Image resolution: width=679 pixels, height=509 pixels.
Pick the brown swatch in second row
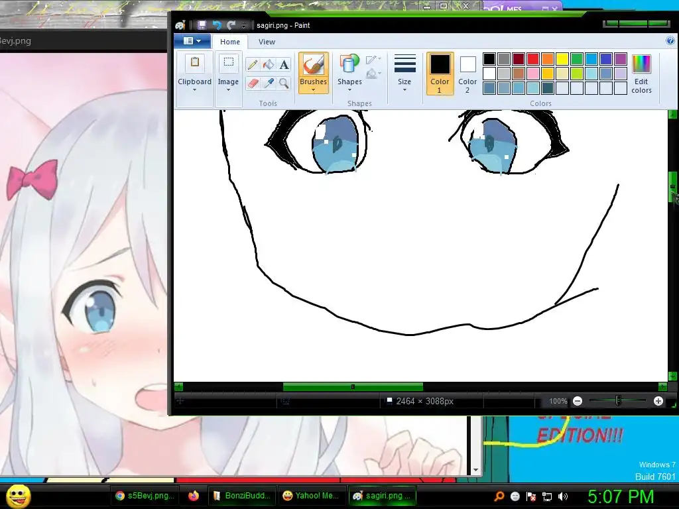tap(519, 74)
